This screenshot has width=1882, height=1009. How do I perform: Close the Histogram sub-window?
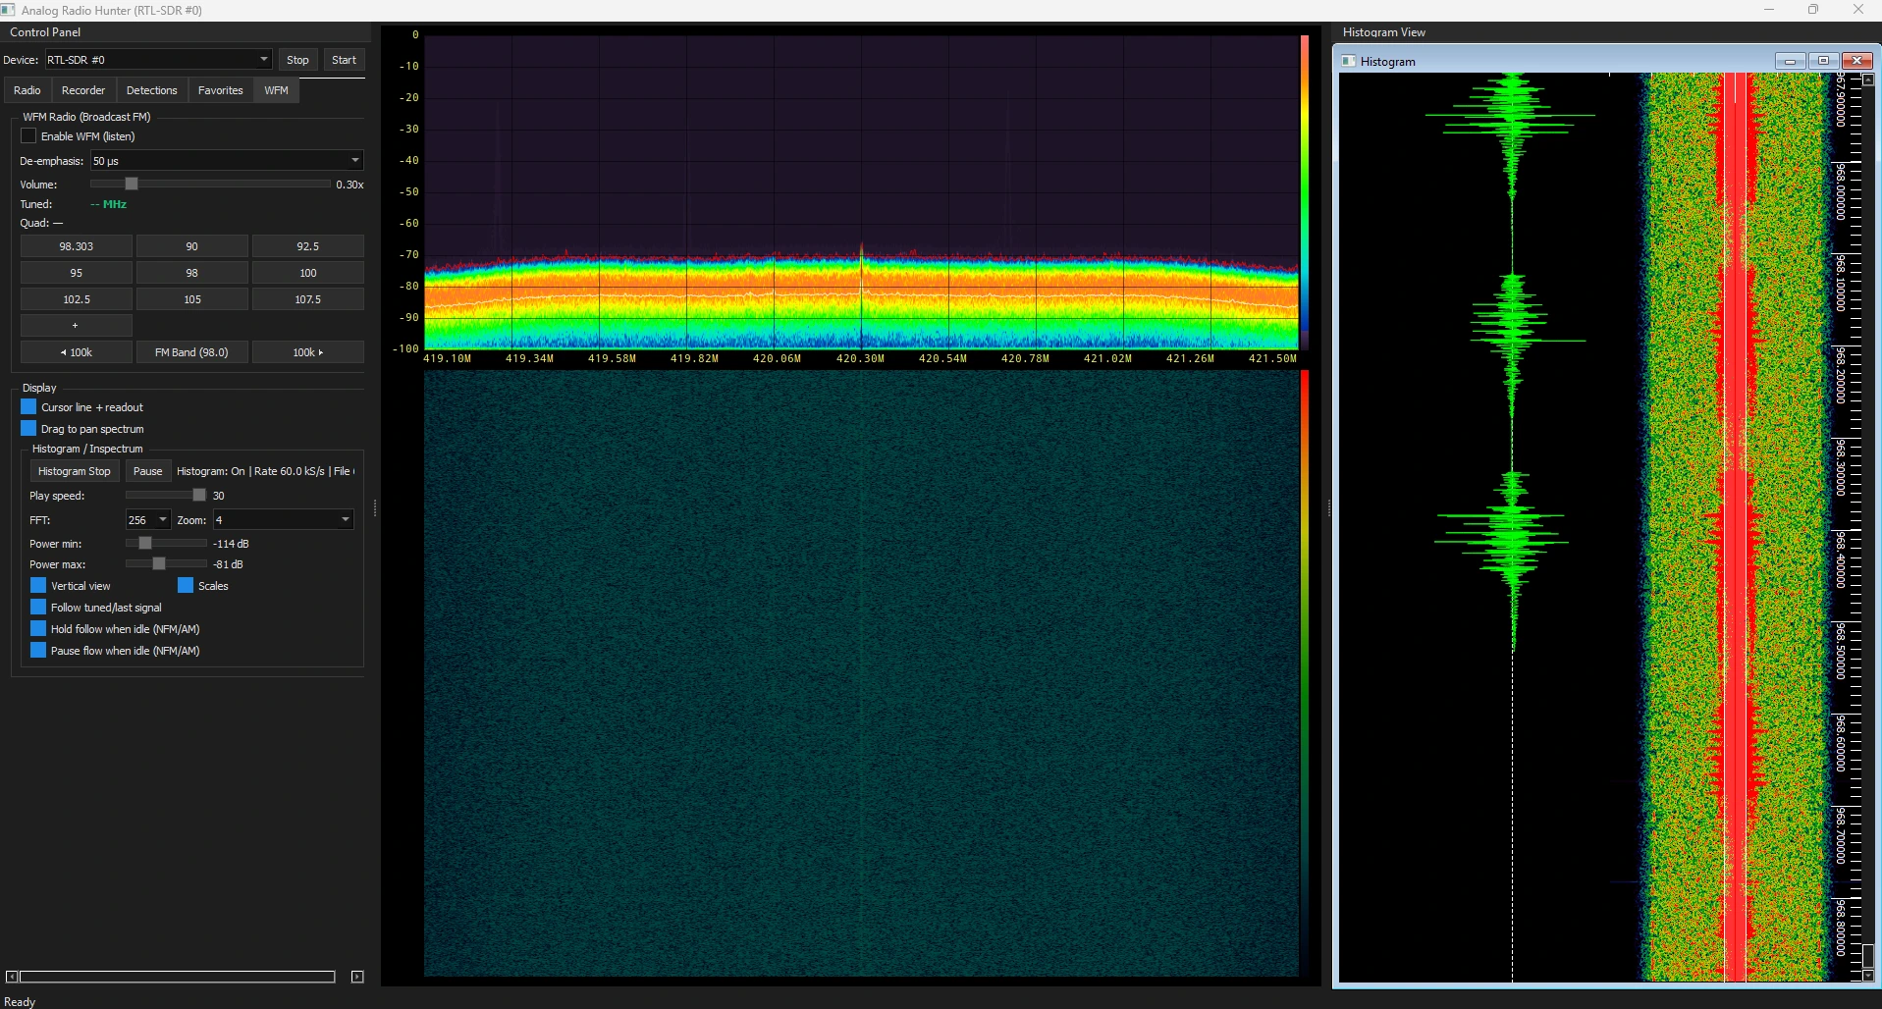pyautogui.click(x=1856, y=61)
